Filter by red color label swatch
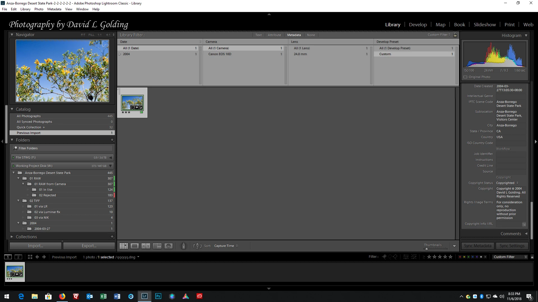This screenshot has height=302, width=538. point(460,257)
